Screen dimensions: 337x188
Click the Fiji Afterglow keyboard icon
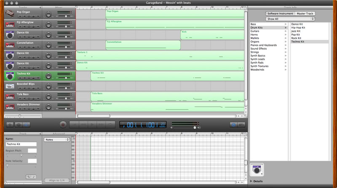pos(10,24)
